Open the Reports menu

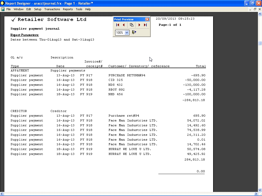point(68,9)
